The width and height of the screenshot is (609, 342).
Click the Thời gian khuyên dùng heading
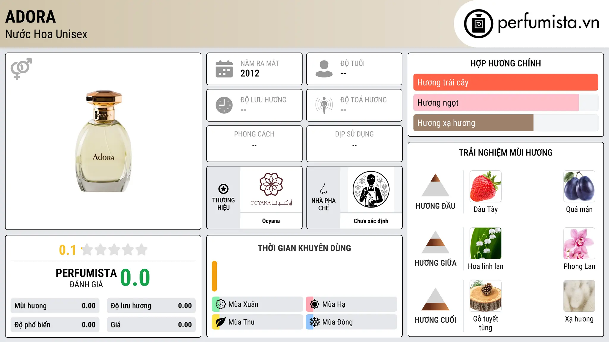[x=304, y=248]
